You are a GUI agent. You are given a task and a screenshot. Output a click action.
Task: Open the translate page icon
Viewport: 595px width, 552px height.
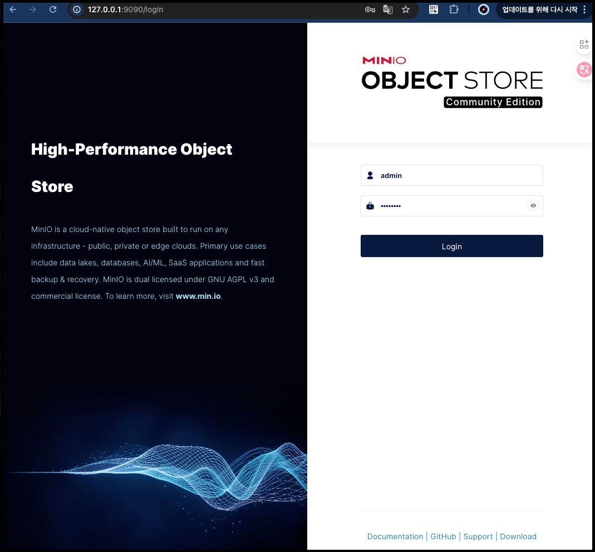point(388,10)
